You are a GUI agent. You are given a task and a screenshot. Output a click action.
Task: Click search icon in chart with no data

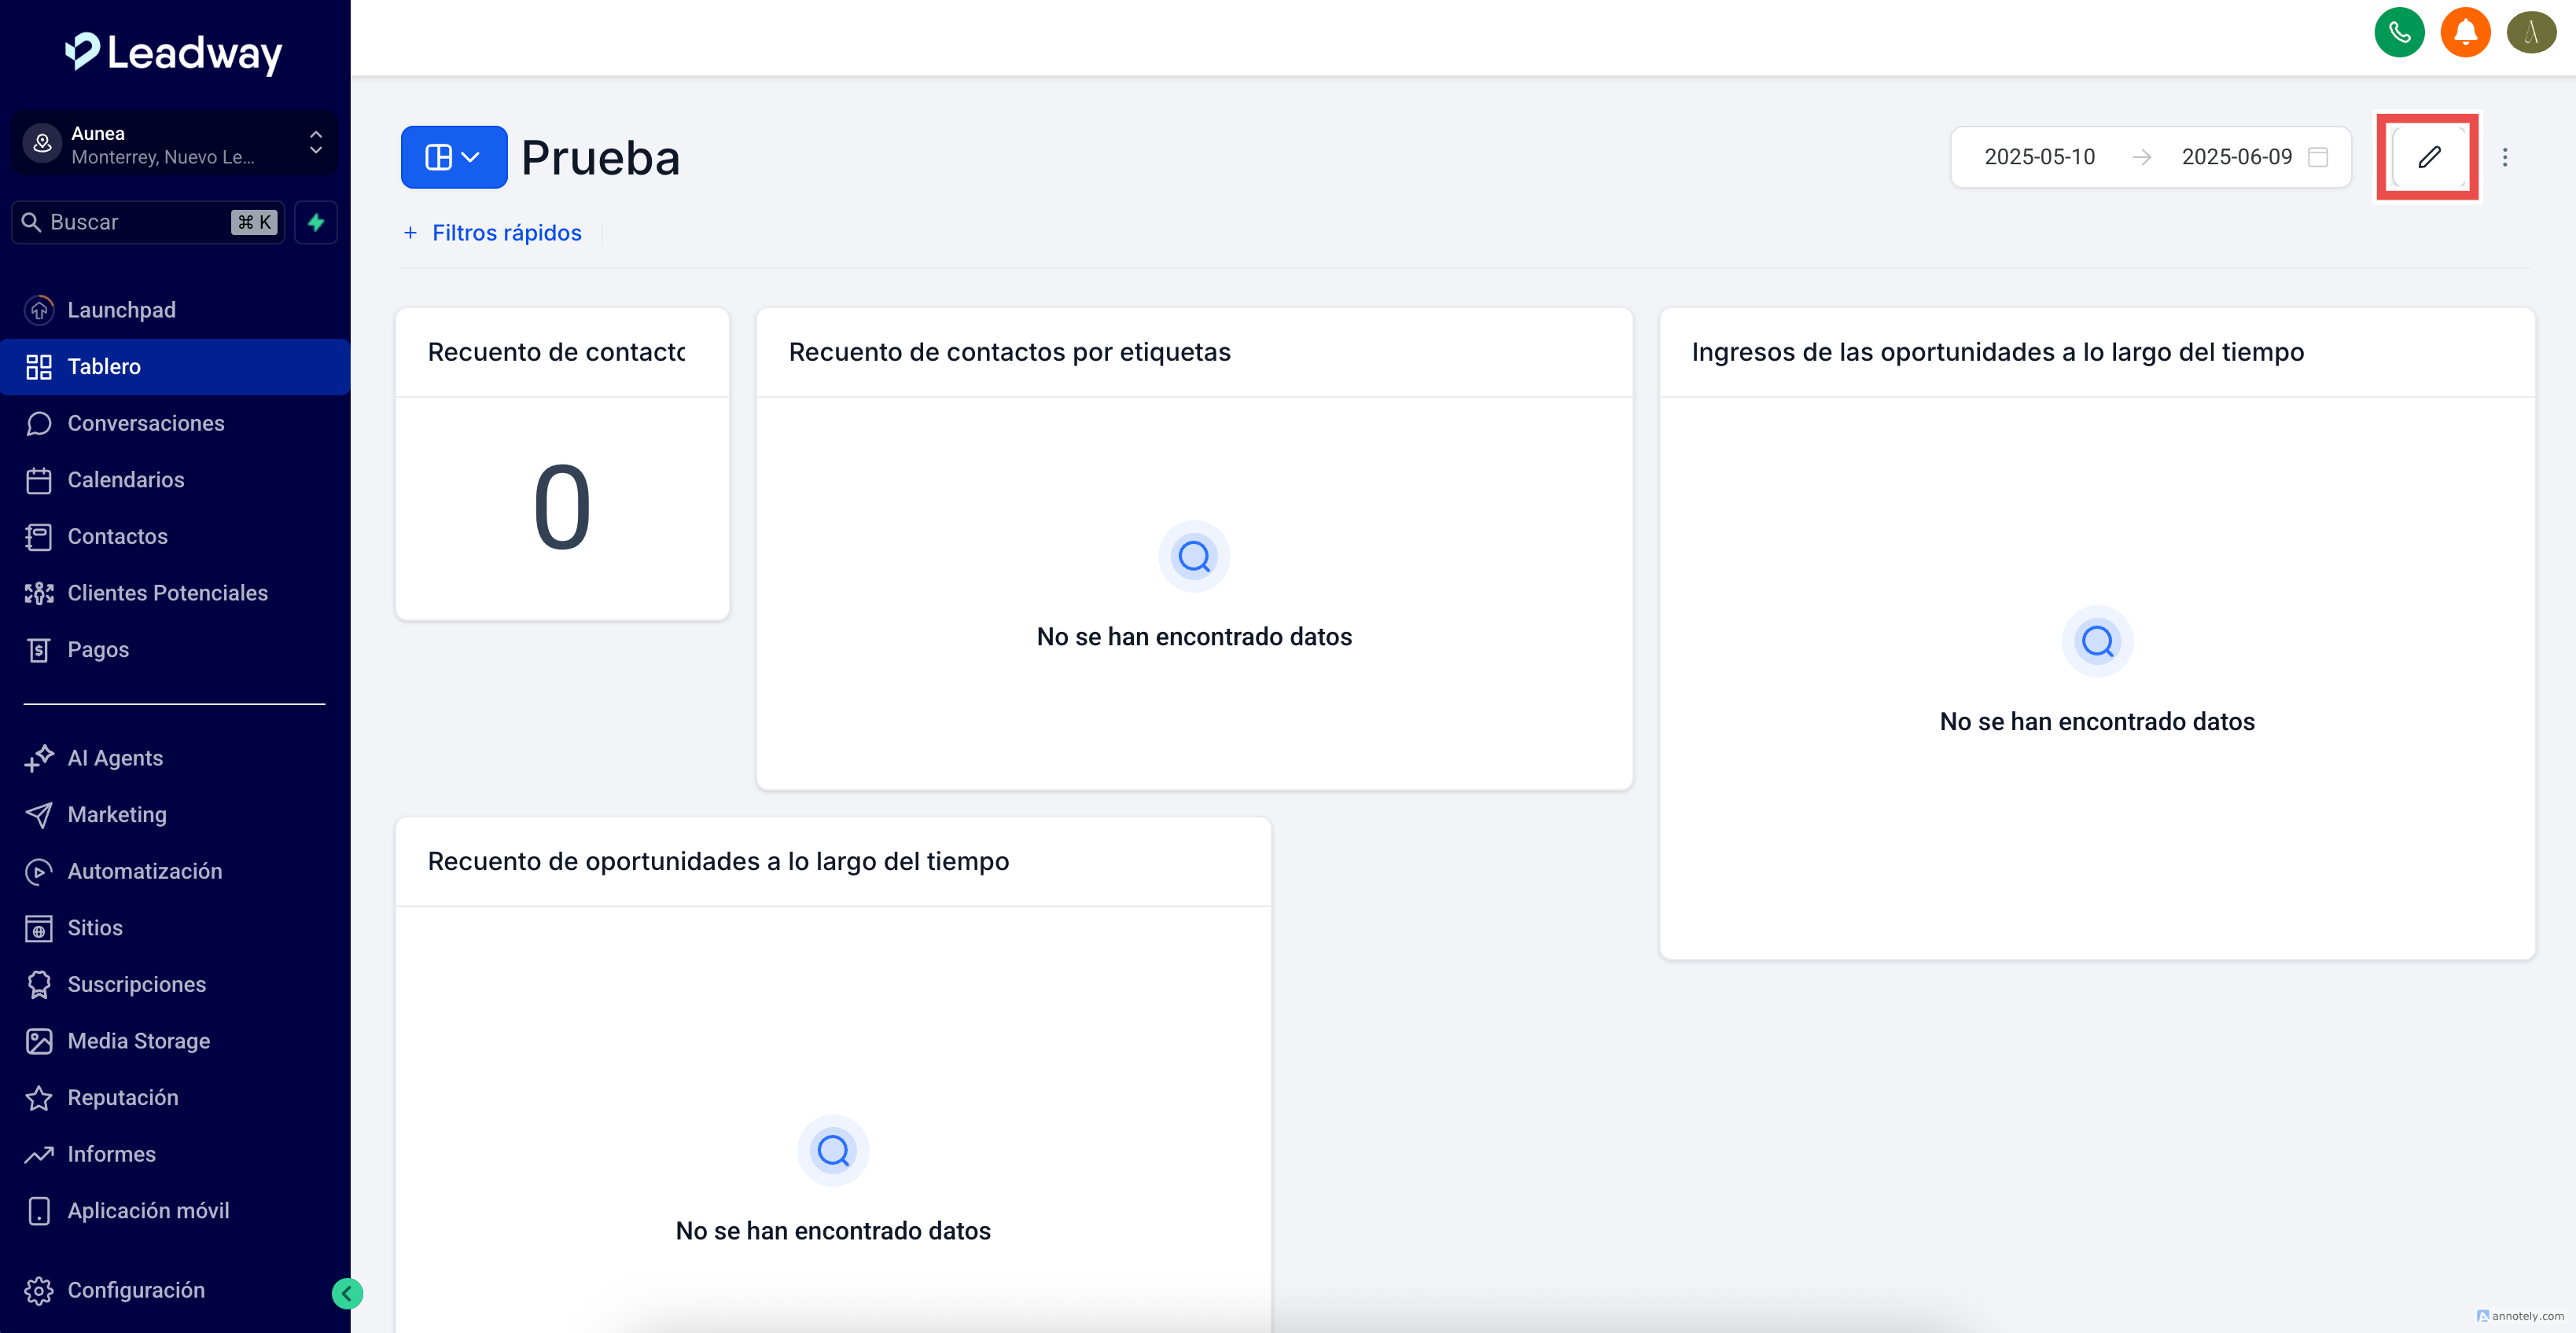point(1193,556)
